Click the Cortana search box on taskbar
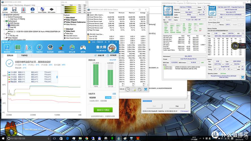251x141 pixels. [29, 138]
